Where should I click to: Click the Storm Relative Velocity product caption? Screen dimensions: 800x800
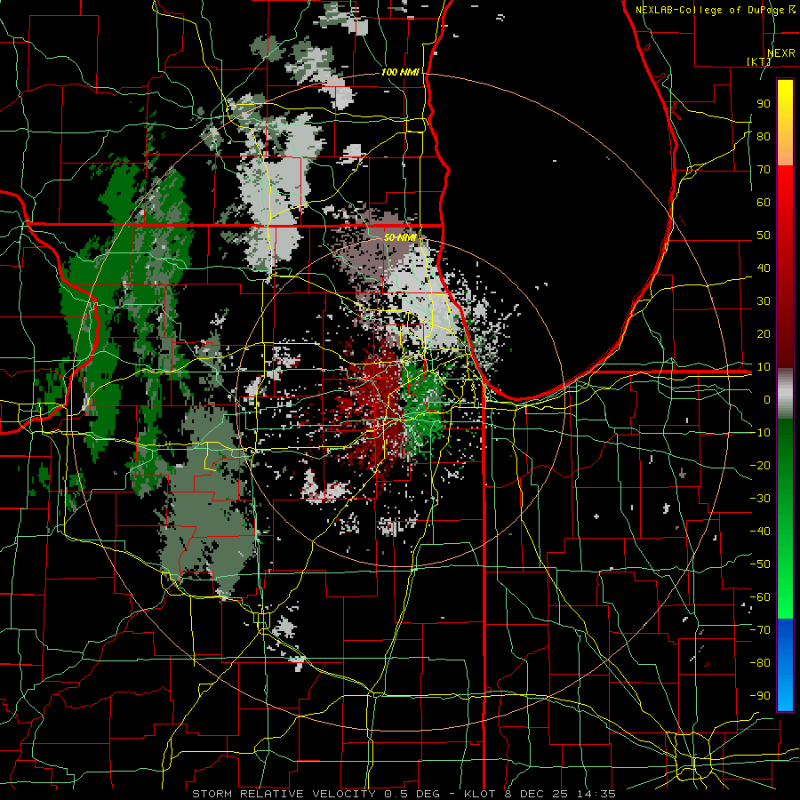tap(404, 794)
